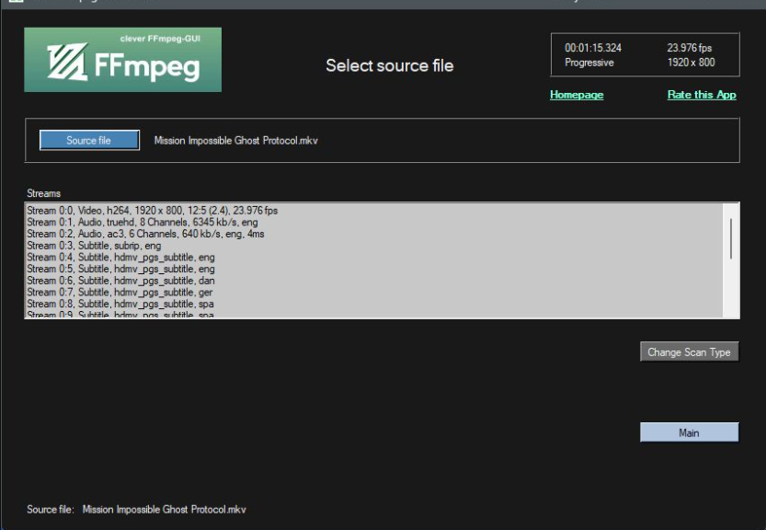Viewport: 766px width, 530px height.
Task: Click the FFmpeg logo banner
Action: click(122, 60)
